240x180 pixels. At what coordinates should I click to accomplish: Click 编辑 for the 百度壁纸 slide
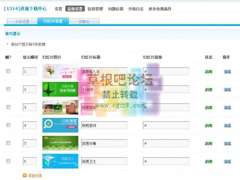[227, 108]
